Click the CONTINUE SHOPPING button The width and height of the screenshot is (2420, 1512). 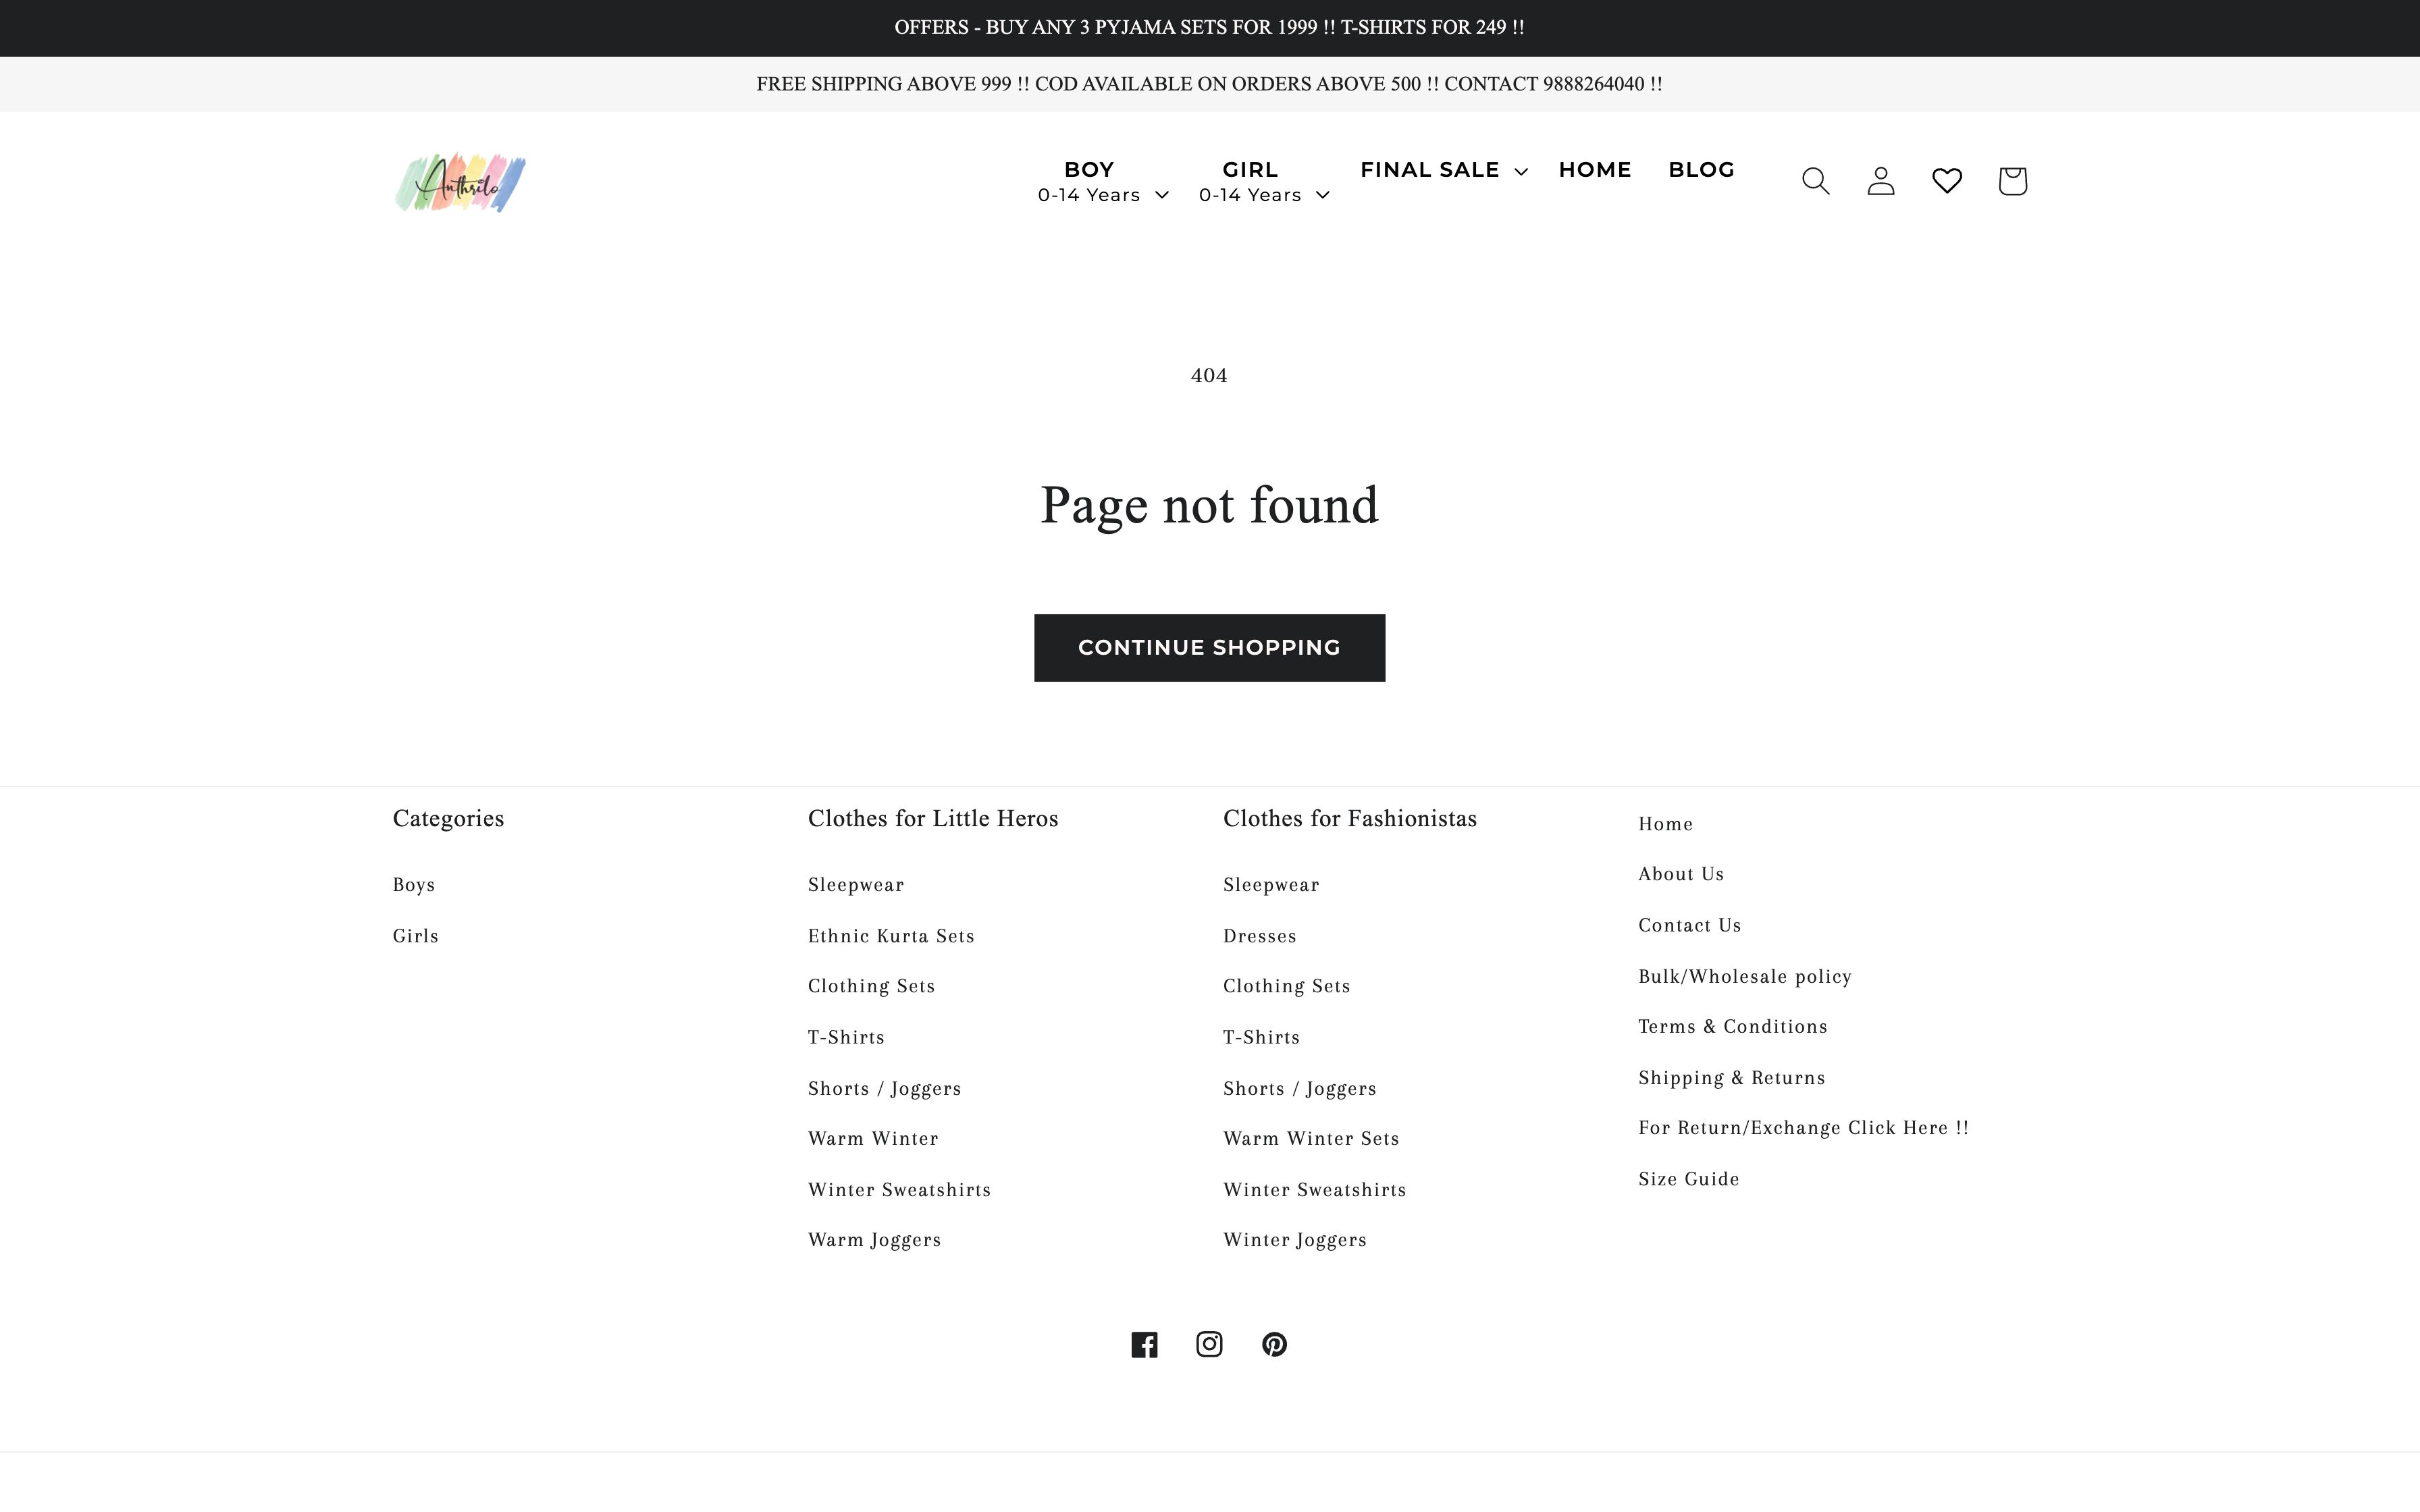pos(1209,647)
